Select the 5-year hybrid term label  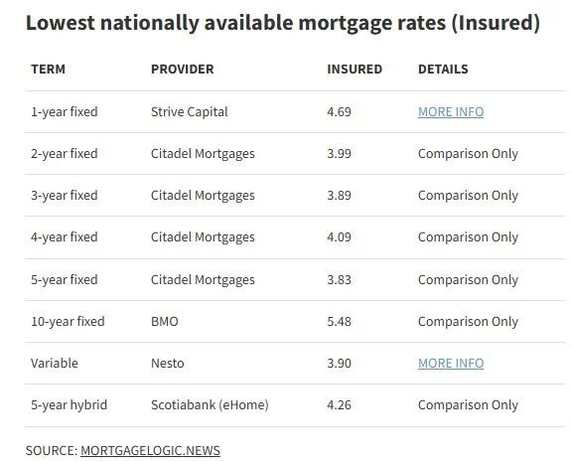(69, 405)
